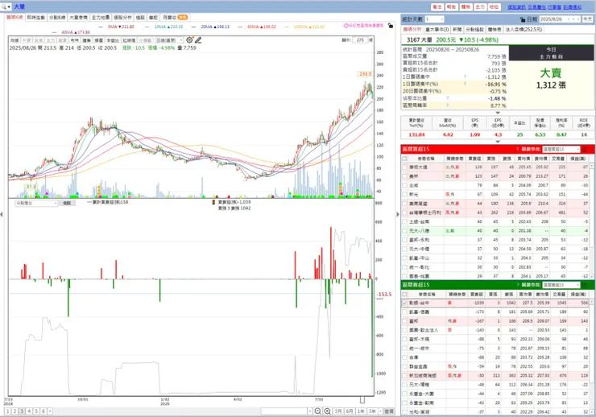Switch to the 即時走勢 tab
The width and height of the screenshot is (596, 417).
36,18
